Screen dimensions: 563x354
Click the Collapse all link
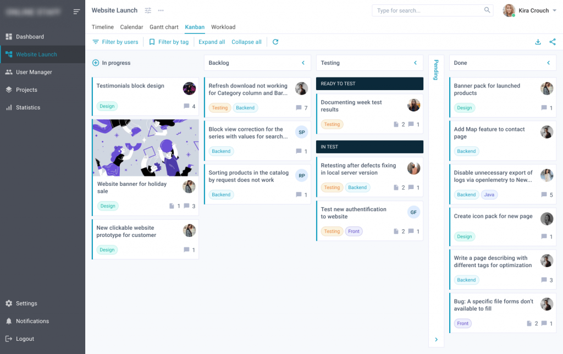246,42
